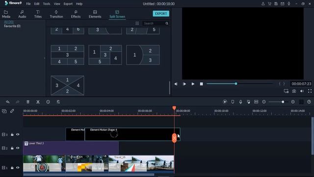Open the File menu
Image resolution: width=314 pixels, height=177 pixels.
28,4
